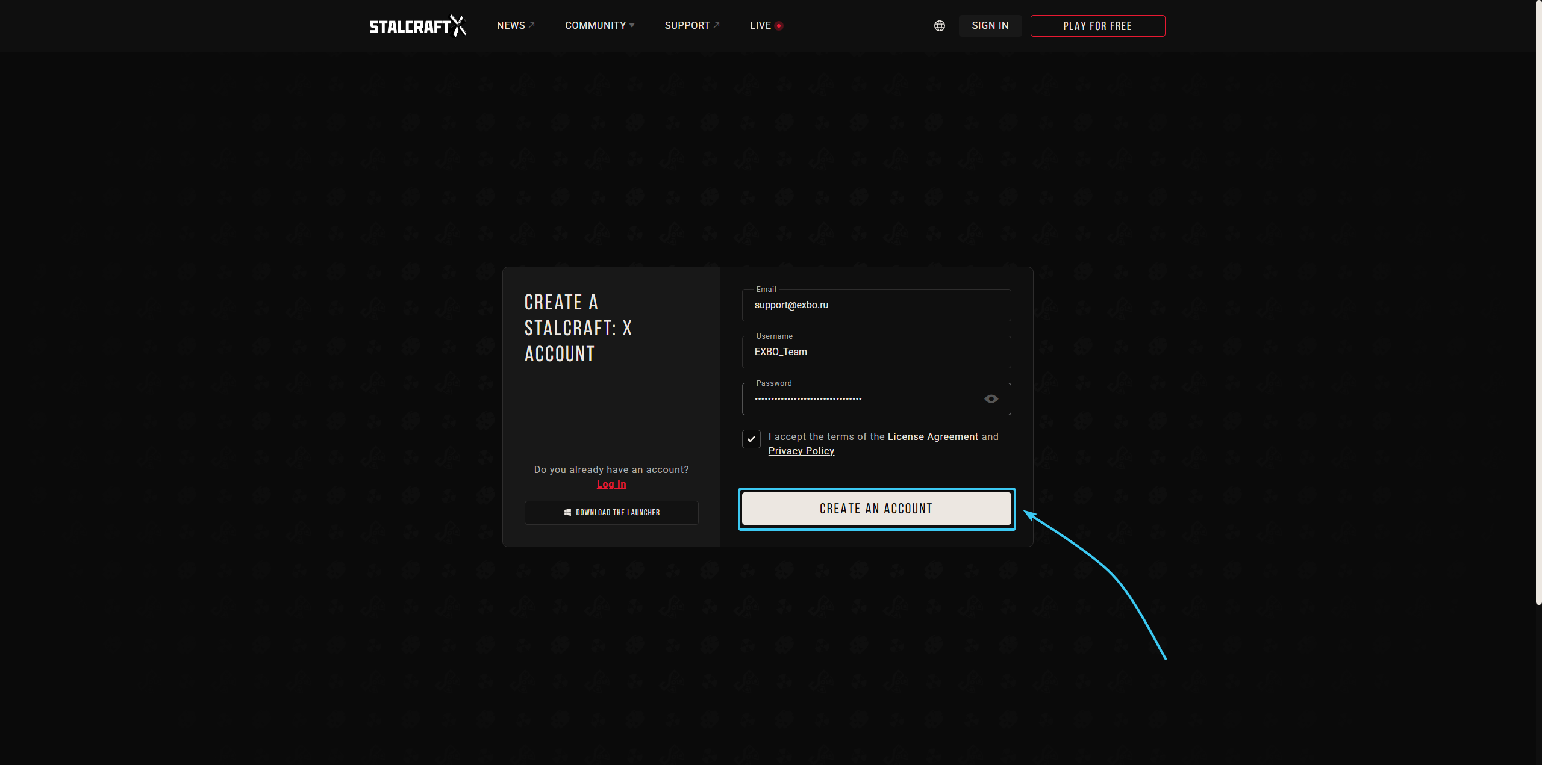Image resolution: width=1542 pixels, height=765 pixels.
Task: Open the SUPPORT menu link
Action: pos(692,25)
